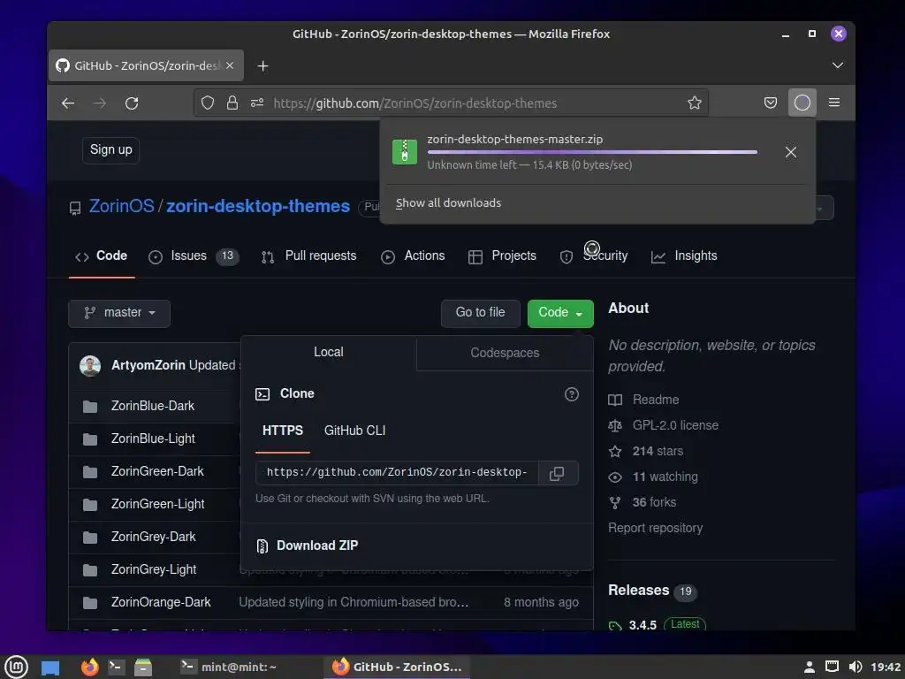Open clone help question mark icon
This screenshot has width=905, height=679.
[572, 394]
